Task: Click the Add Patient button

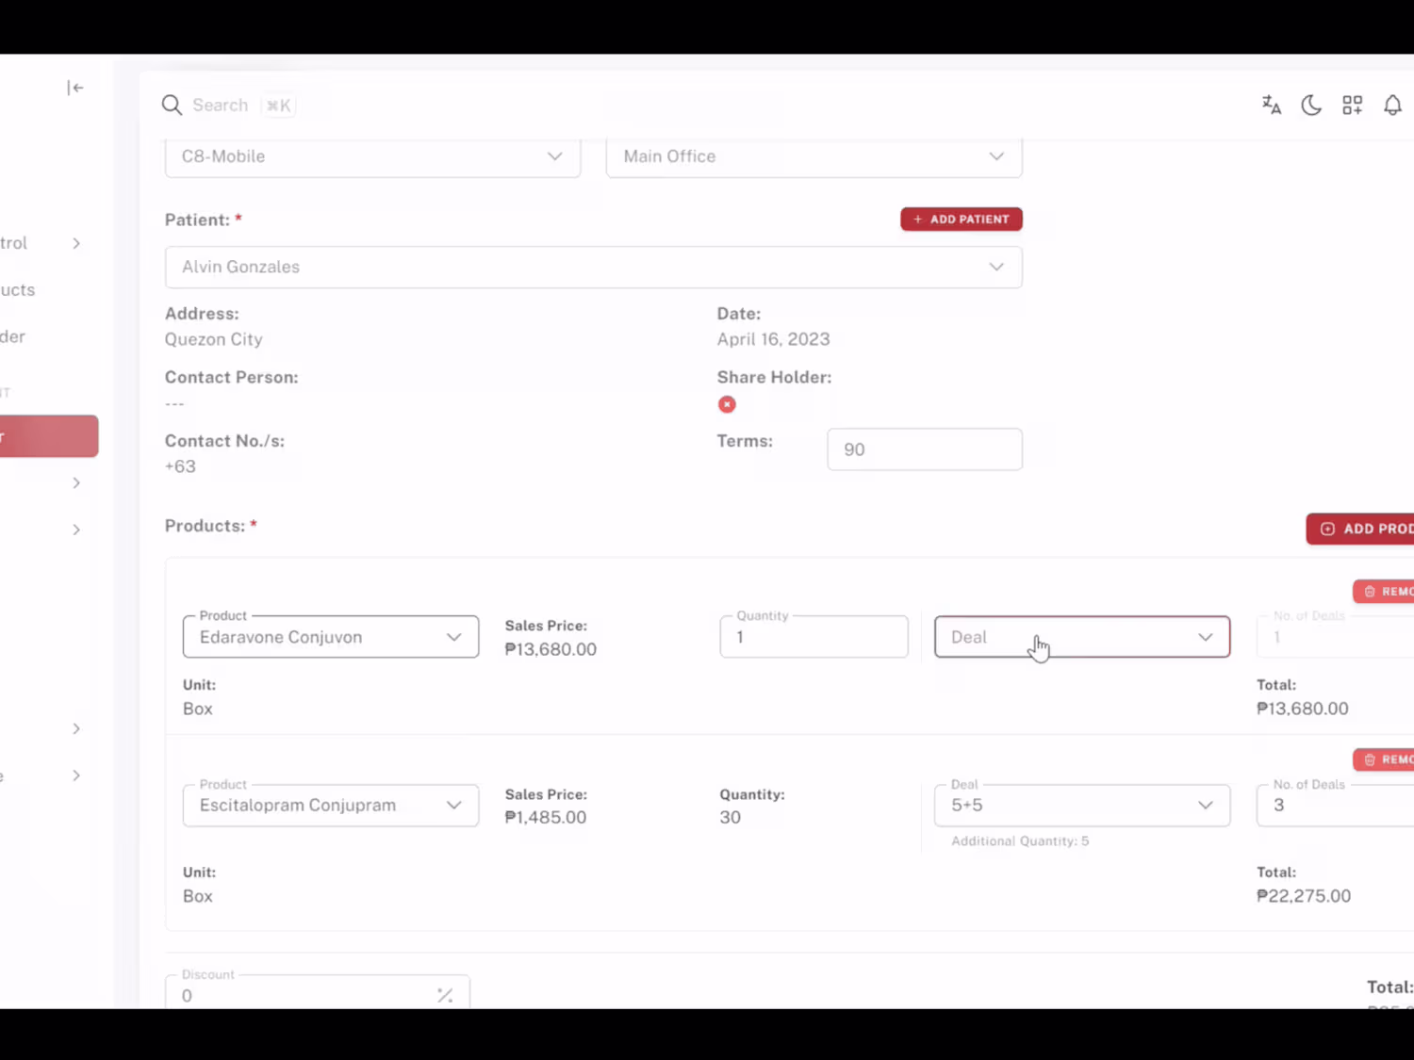Action: pyautogui.click(x=962, y=219)
